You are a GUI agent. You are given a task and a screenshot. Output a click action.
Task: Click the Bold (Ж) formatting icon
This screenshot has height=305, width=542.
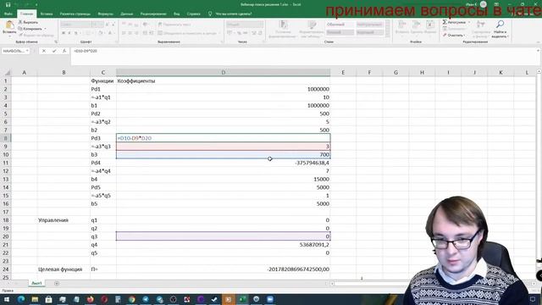[64, 33]
